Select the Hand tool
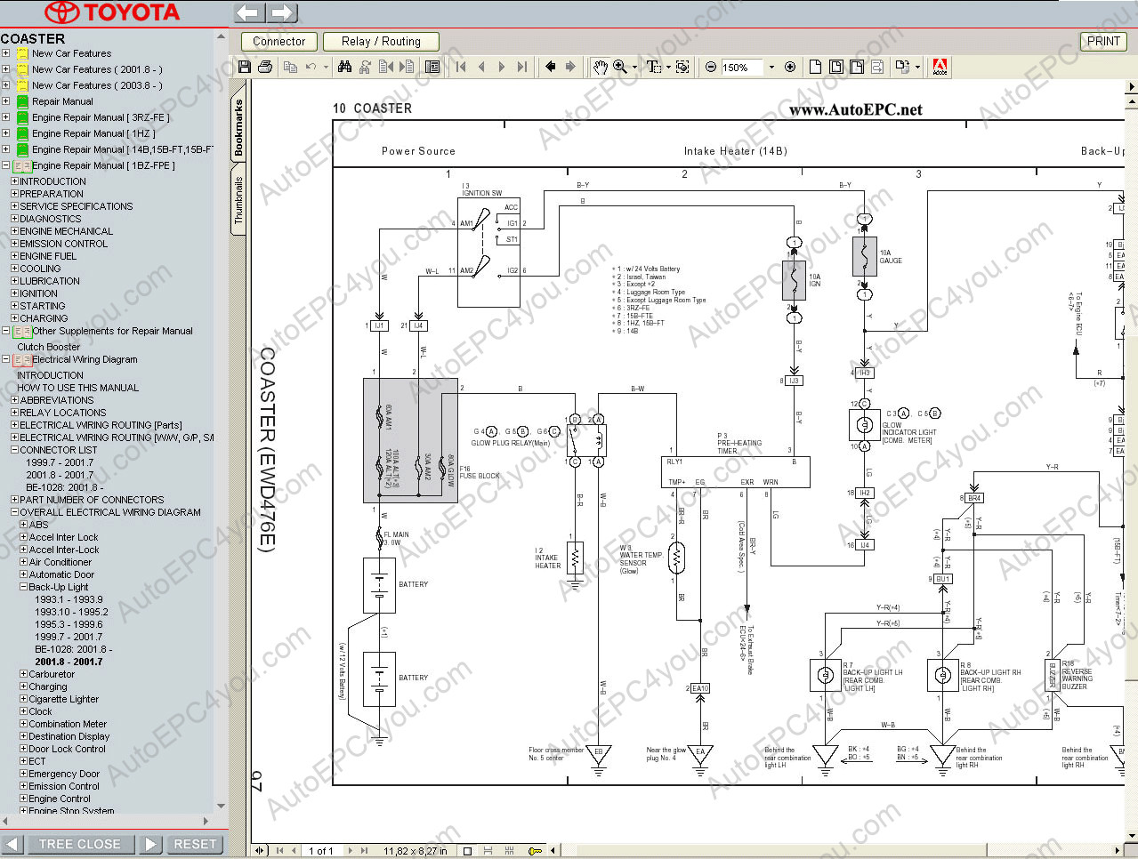This screenshot has height=859, width=1138. click(600, 67)
